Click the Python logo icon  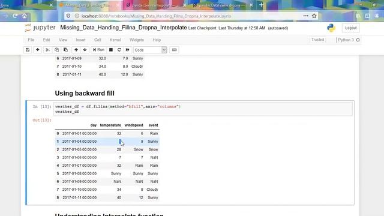pos(331,28)
